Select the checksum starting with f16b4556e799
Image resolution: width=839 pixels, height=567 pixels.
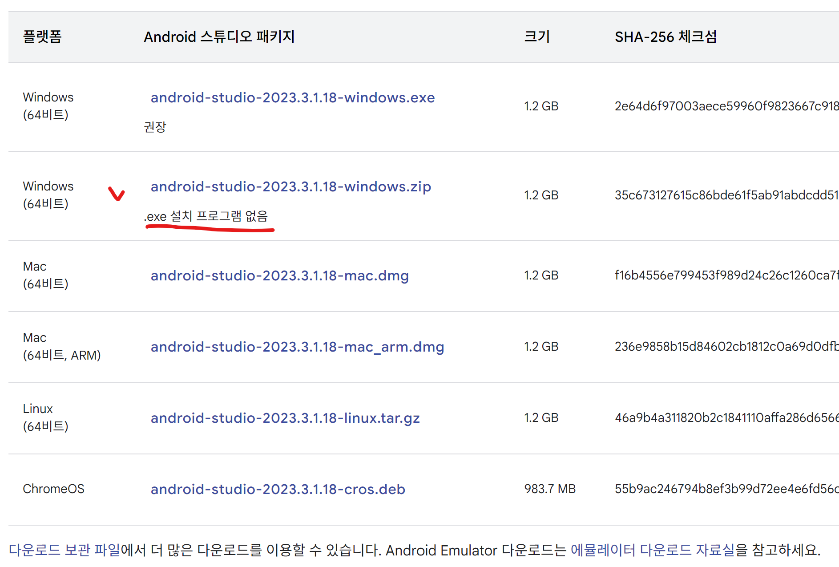coord(726,275)
